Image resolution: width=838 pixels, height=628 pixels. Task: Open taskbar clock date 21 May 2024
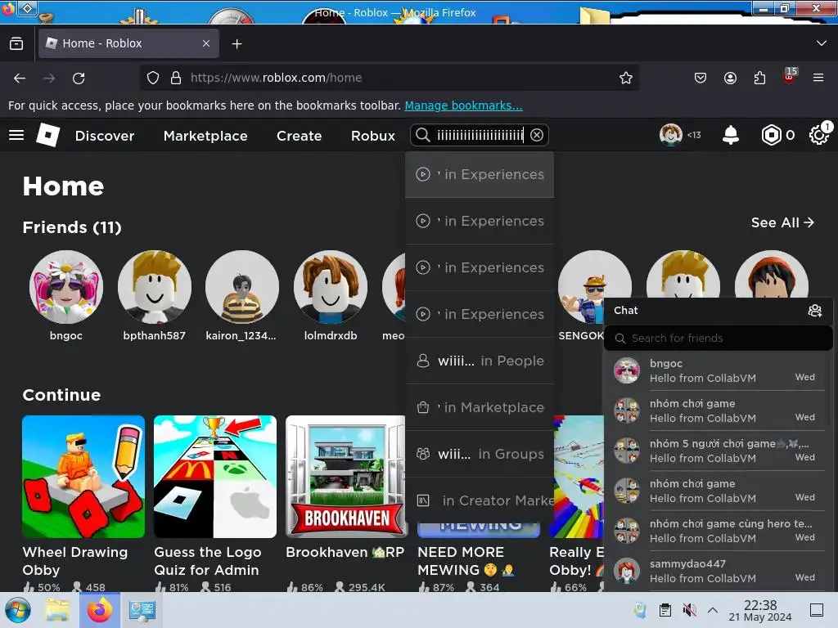pyautogui.click(x=760, y=610)
